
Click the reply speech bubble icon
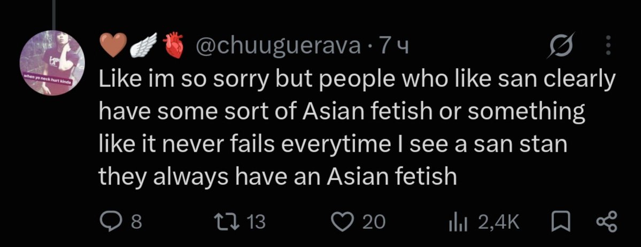pos(111,222)
